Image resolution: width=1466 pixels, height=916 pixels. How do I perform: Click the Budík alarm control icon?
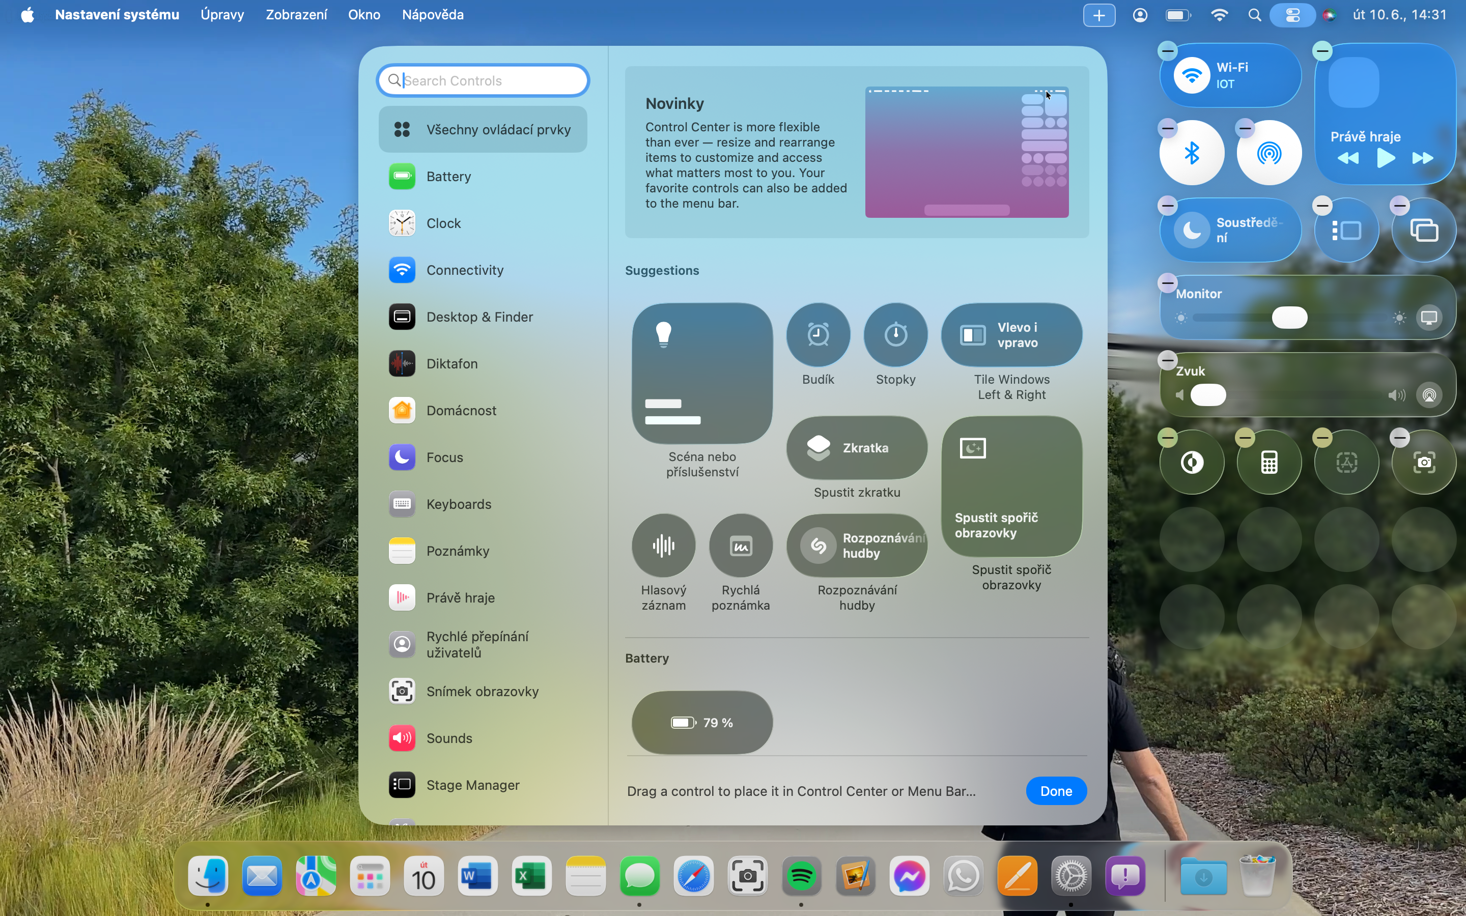[818, 334]
